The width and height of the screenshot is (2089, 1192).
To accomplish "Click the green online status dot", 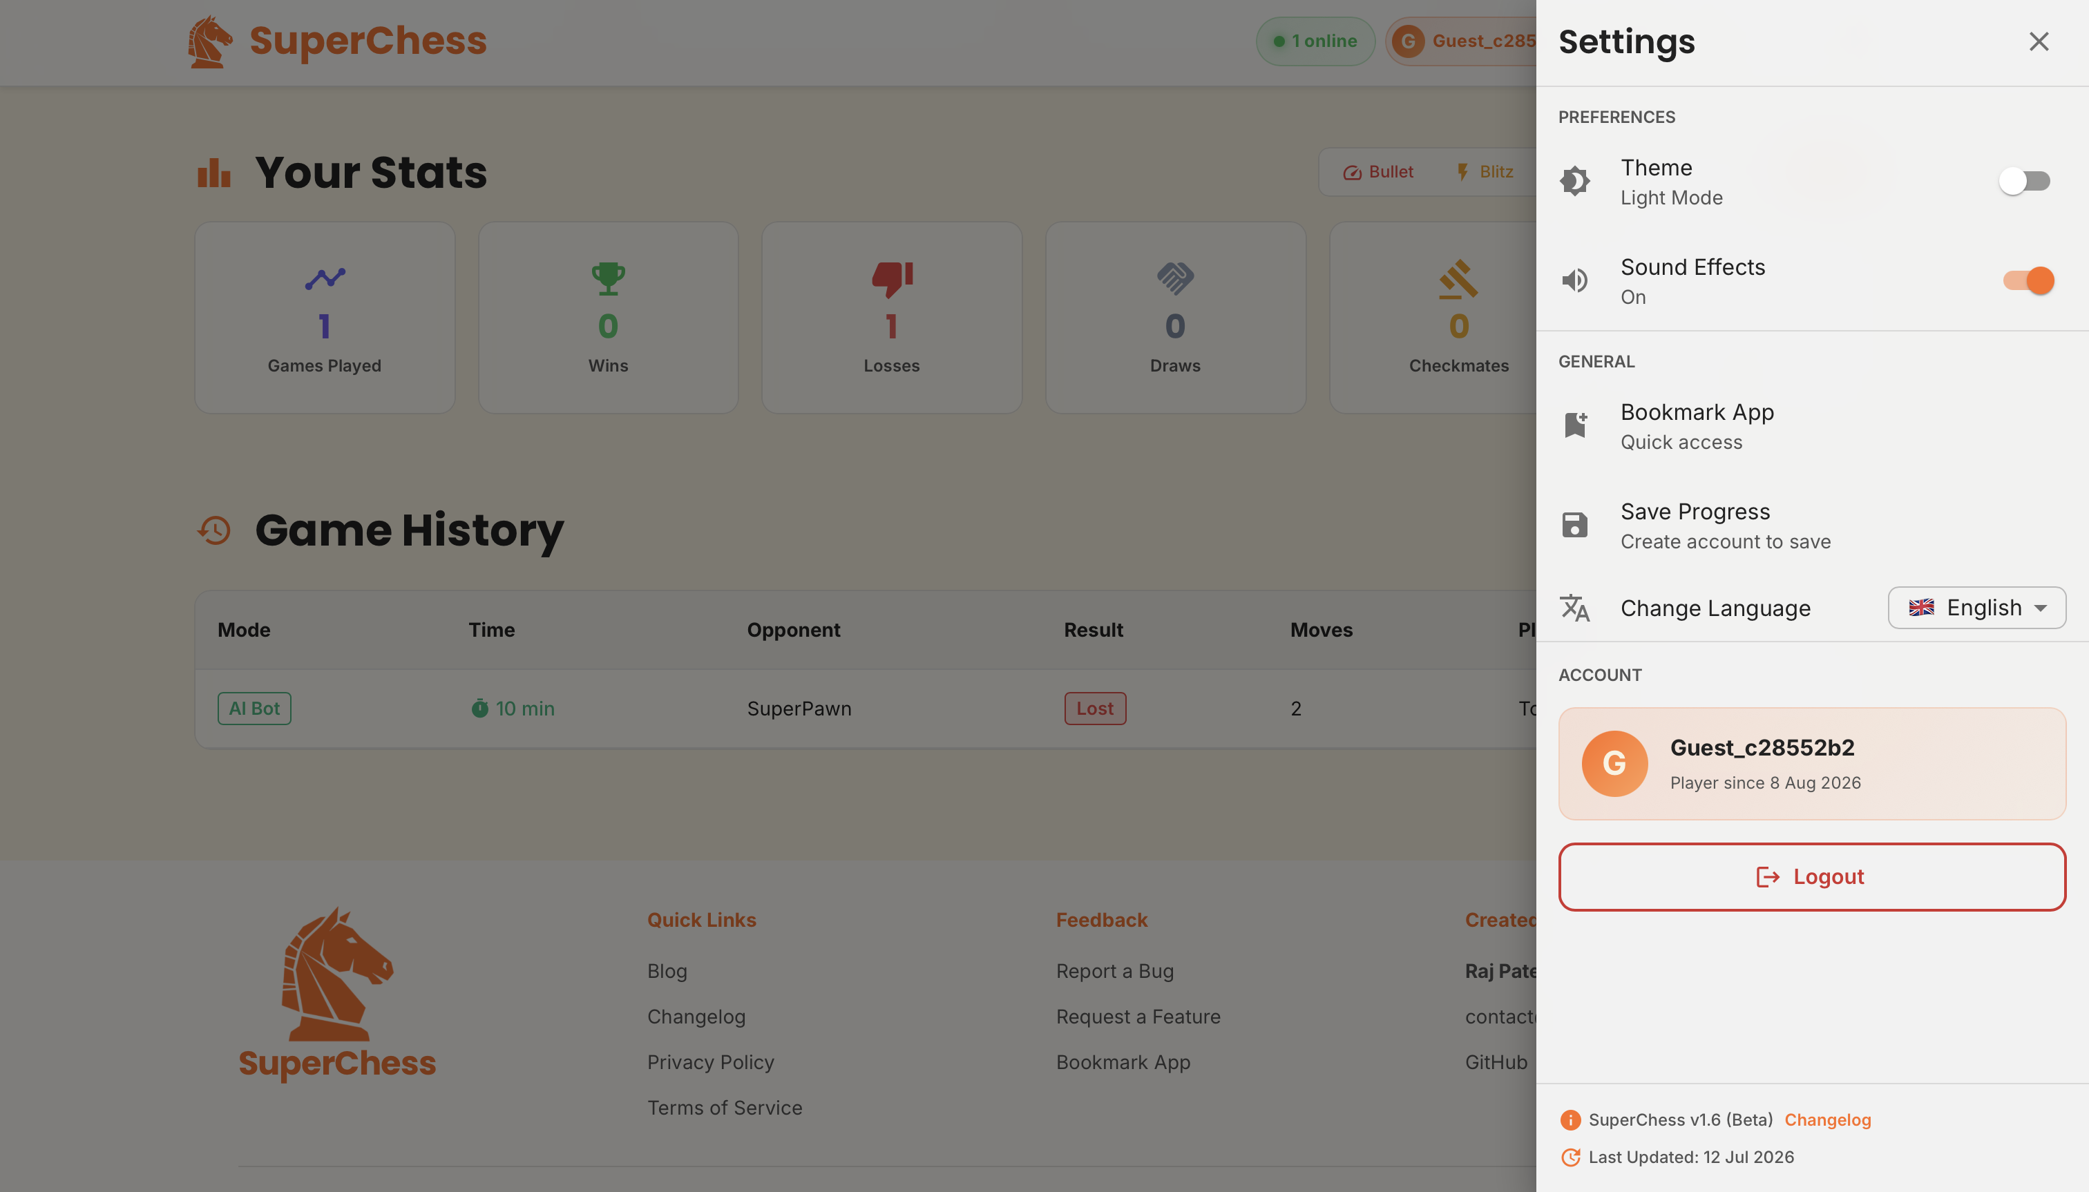I will pos(1278,41).
